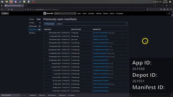Click the permissions icon in address bar
This screenshot has width=173, height=97.
pos(31,9)
